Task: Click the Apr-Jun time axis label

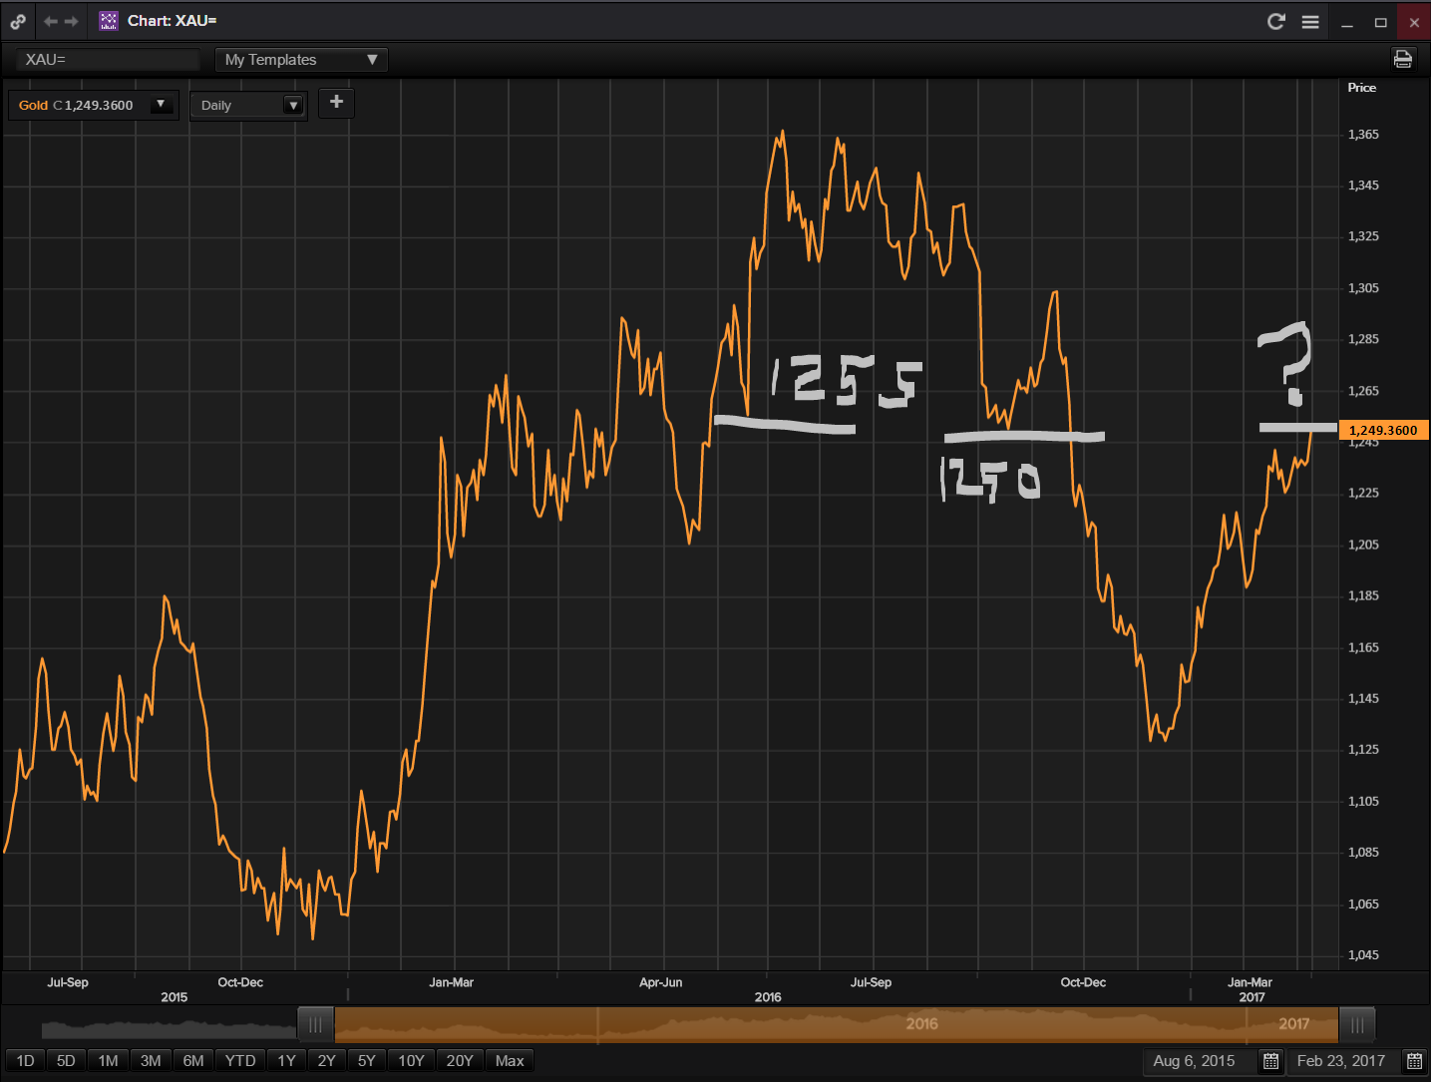Action: [x=661, y=982]
